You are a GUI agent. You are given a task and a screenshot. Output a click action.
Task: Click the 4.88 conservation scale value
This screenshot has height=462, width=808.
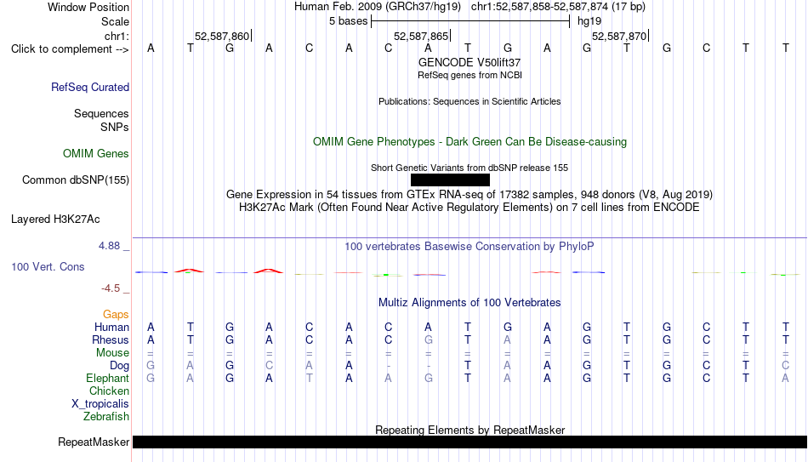pyautogui.click(x=109, y=246)
